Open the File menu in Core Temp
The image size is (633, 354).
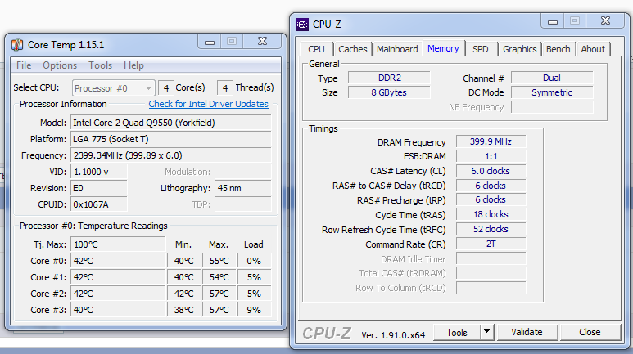pyautogui.click(x=24, y=65)
